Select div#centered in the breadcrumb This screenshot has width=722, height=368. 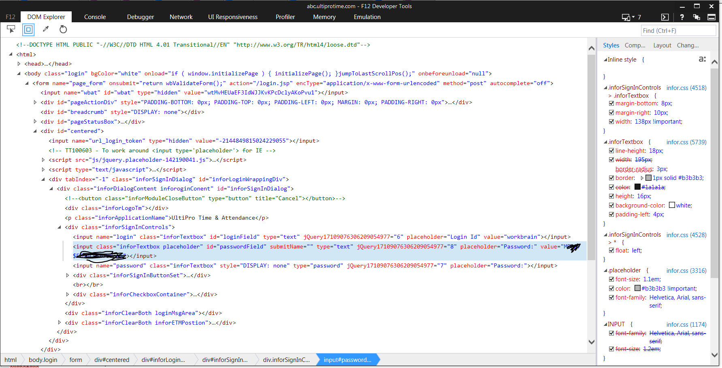tap(112, 360)
